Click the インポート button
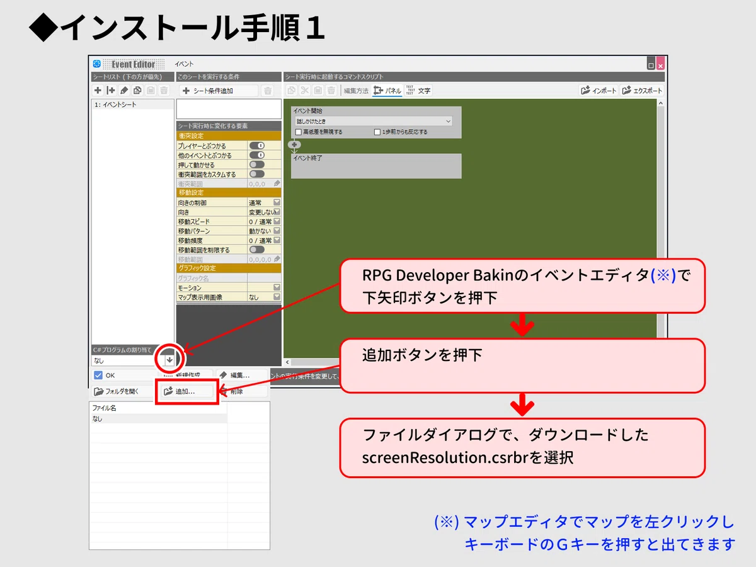This screenshot has height=567, width=756. click(598, 91)
